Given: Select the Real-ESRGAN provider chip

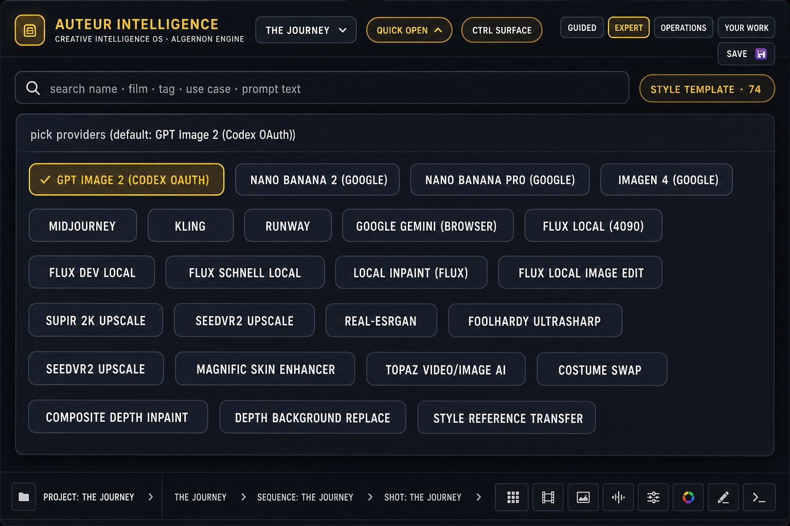Looking at the screenshot, I should 381,320.
